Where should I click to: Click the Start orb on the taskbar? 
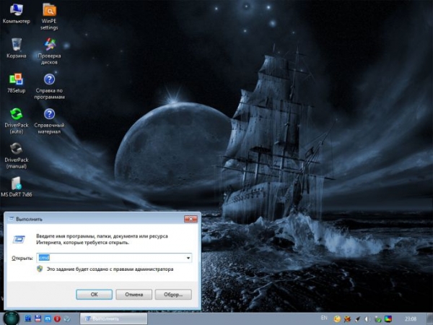coord(11,318)
